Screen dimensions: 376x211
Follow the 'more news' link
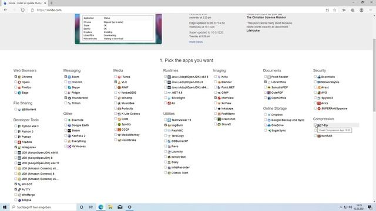click(x=196, y=42)
